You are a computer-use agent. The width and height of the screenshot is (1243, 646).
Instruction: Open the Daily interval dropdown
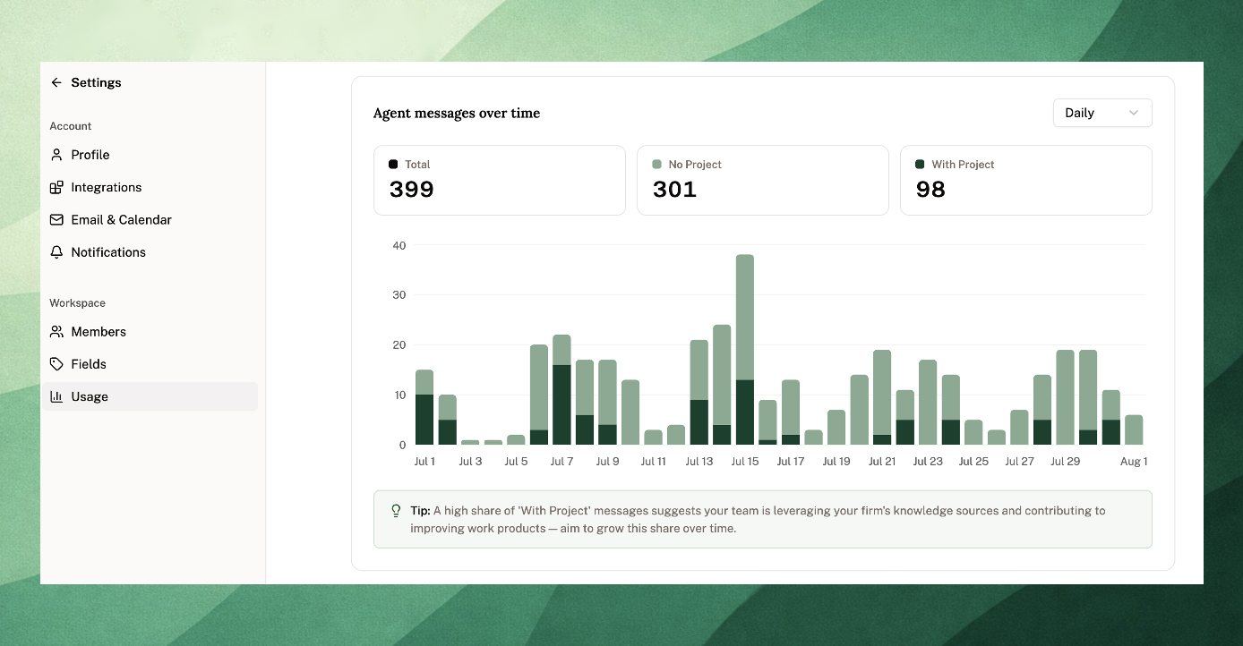(1102, 113)
